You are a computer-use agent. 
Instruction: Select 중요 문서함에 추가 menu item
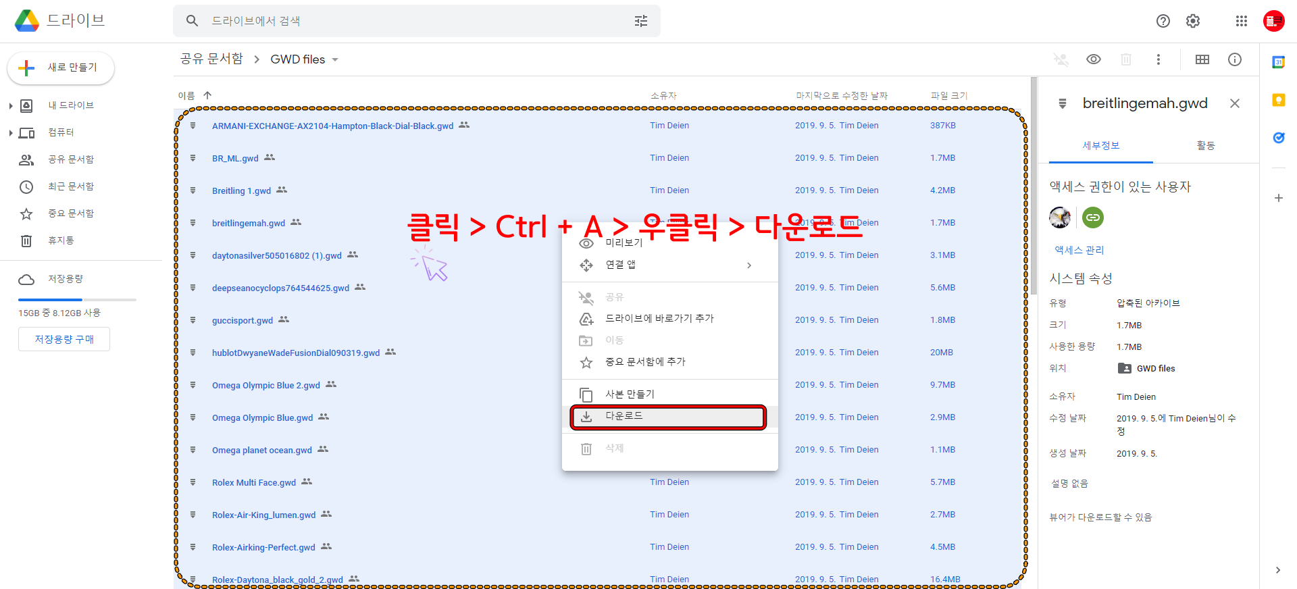[x=670, y=362]
